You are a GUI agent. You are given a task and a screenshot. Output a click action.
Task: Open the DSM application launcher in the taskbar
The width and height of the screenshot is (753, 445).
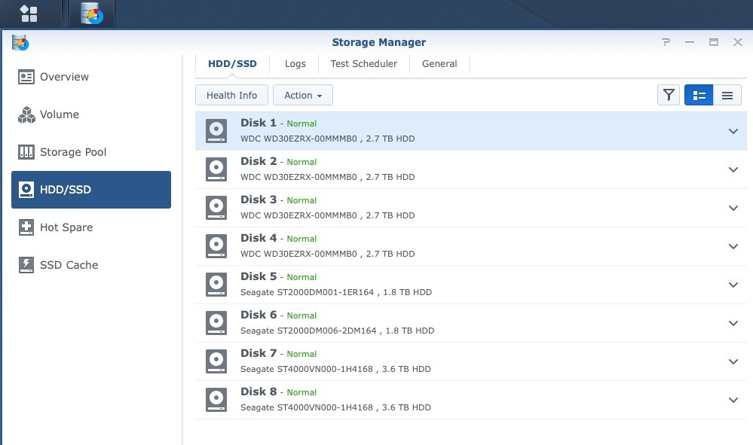(x=29, y=13)
